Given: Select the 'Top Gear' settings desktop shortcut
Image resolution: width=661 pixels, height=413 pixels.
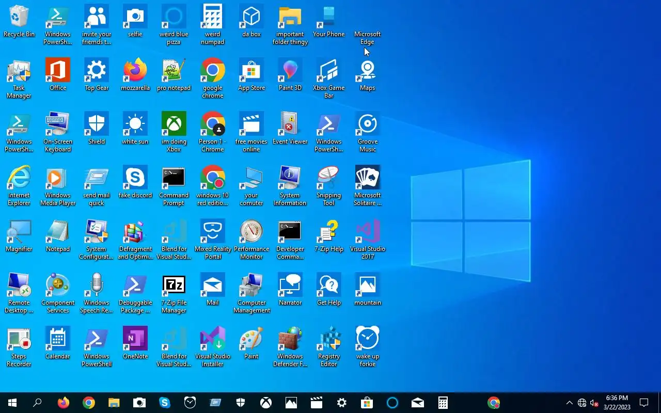Looking at the screenshot, I should tap(97, 75).
